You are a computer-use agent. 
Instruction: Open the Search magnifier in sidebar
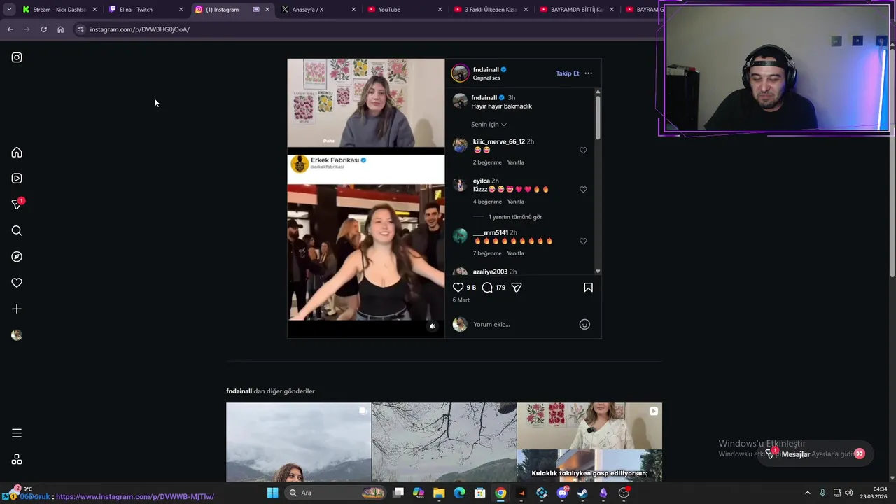coord(17,231)
